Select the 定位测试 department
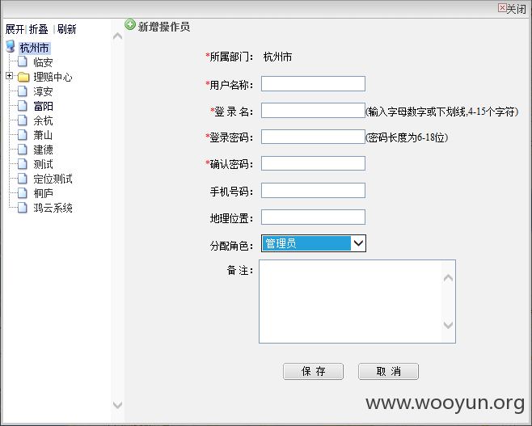Viewport: 532px width, 426px height. (53, 179)
